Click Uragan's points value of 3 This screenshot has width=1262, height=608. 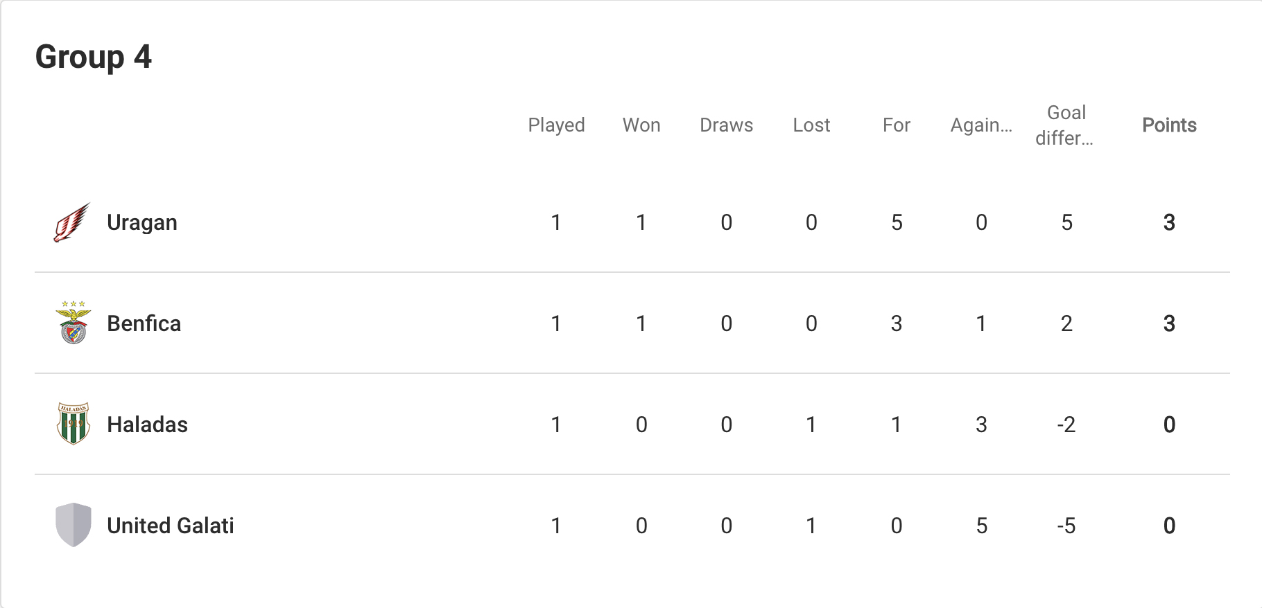1169,222
